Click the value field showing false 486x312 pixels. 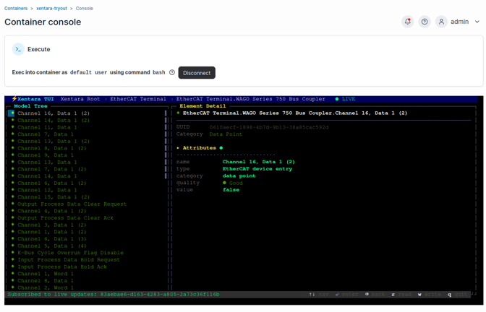231,190
